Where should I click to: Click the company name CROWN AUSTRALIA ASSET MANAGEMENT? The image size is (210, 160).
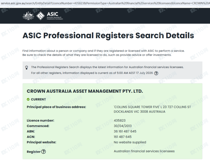click(85, 91)
